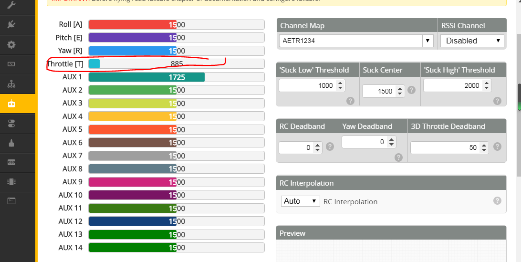Click the 'RC Interpolation' label text
The image size is (521, 262).
tap(350, 202)
